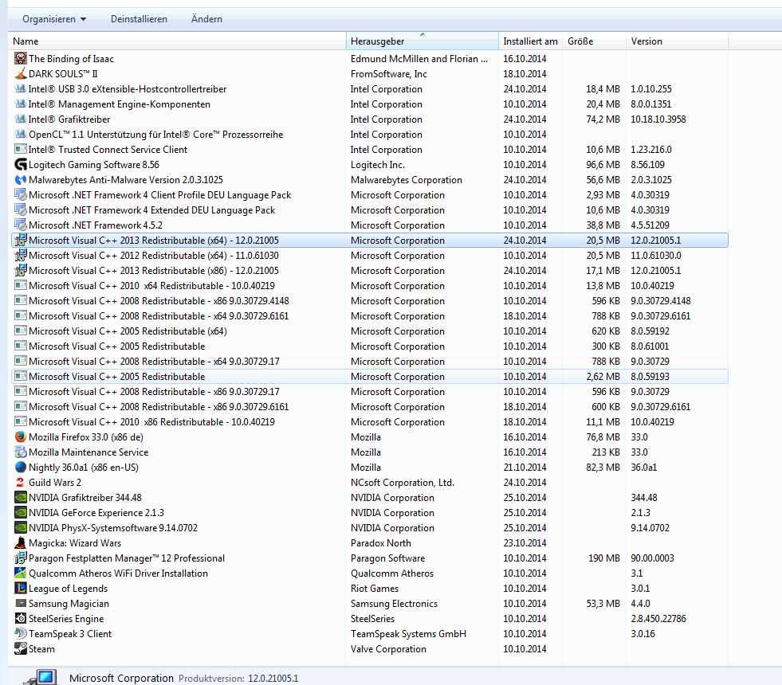Select Visual C++ 2010 x86 Redistributable row

[370, 422]
